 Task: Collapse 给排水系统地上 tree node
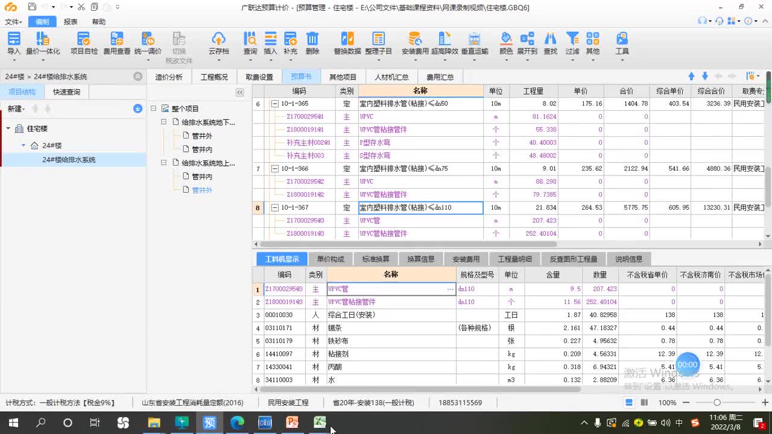tap(163, 163)
